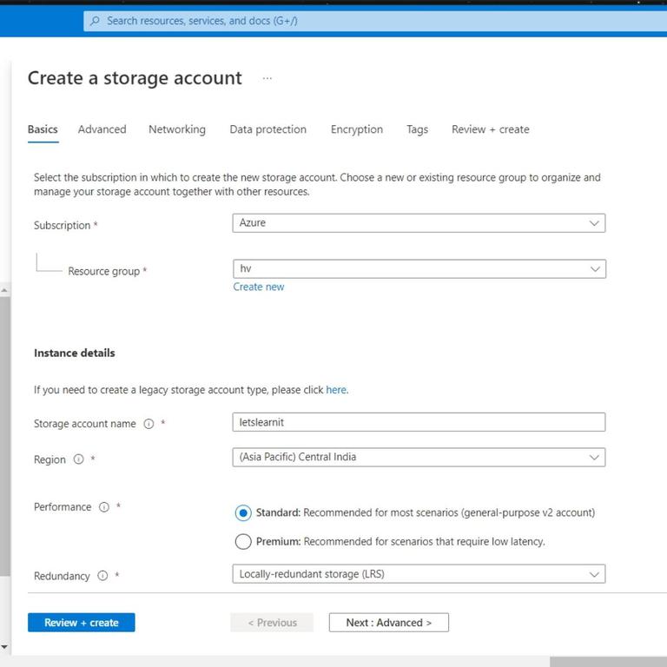This screenshot has height=667, width=667.
Task: Click the search magnifier icon in the top bar
Action: click(x=96, y=21)
